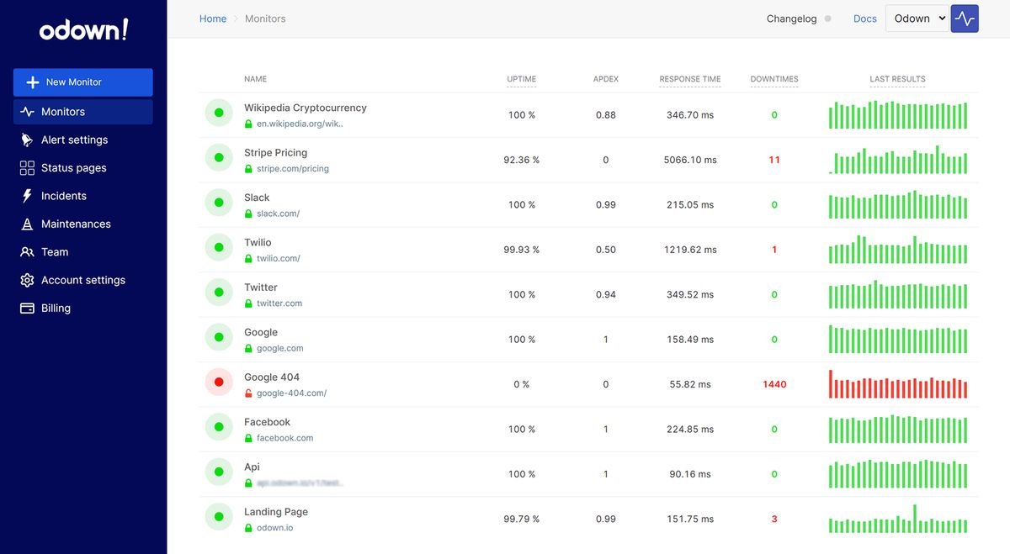The width and height of the screenshot is (1010, 554).
Task: Click the Changelog status dot
Action: (828, 18)
